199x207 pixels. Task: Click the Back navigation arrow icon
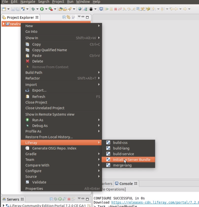[176, 9]
